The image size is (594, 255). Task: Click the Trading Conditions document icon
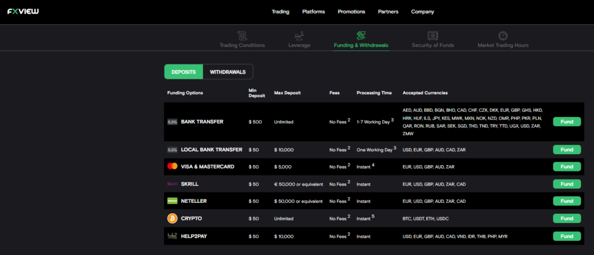[x=242, y=36]
